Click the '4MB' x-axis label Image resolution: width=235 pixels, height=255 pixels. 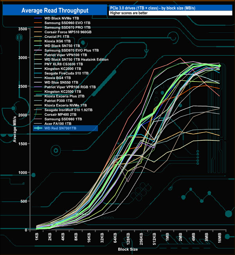pos(193,237)
